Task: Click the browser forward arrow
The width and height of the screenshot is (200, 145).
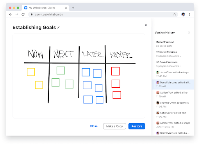Action: (x=17, y=14)
